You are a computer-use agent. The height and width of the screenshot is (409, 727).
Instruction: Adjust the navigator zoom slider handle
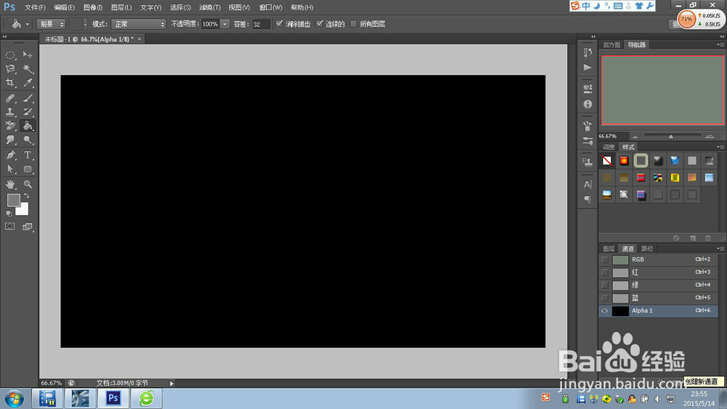click(671, 137)
